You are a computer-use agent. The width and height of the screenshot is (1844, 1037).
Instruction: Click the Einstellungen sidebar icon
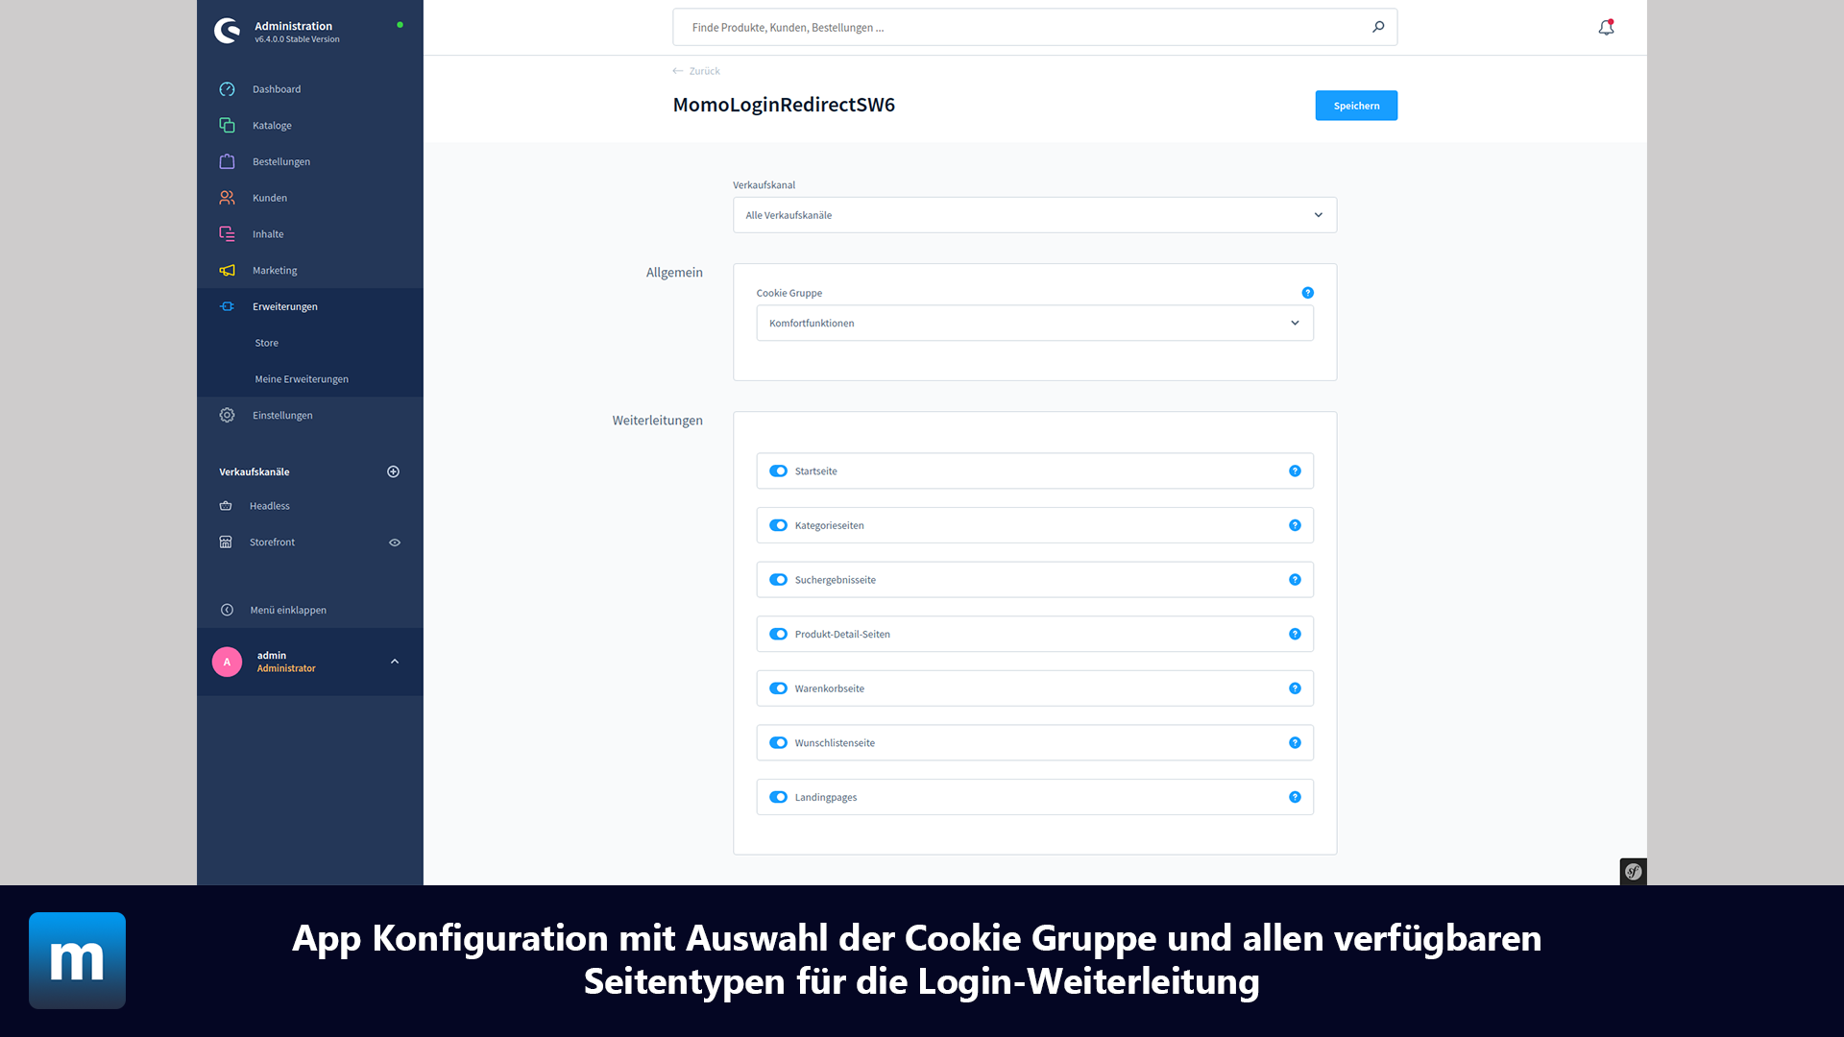(227, 416)
